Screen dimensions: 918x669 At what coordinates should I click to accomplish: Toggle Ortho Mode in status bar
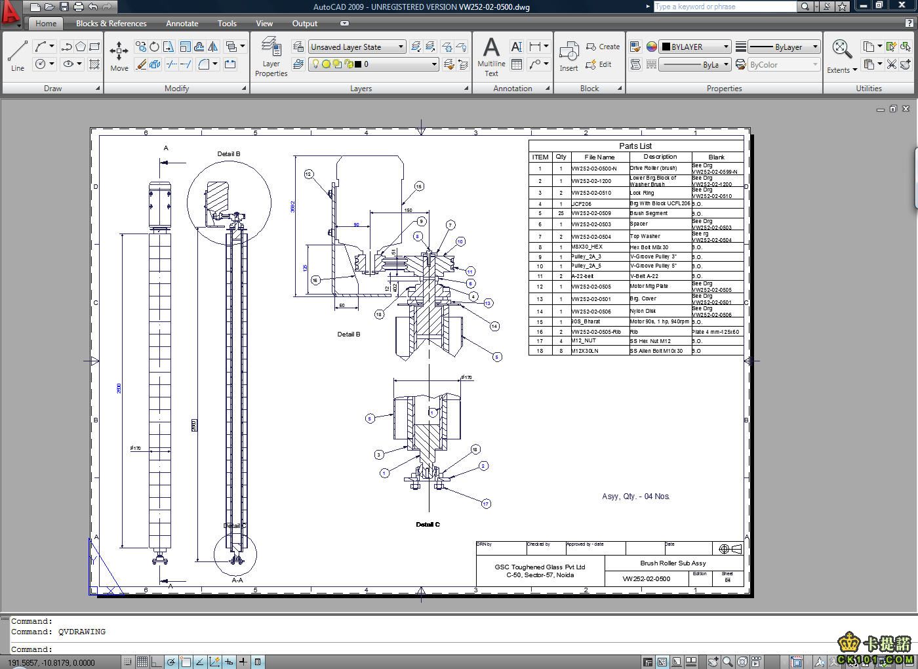(x=157, y=662)
